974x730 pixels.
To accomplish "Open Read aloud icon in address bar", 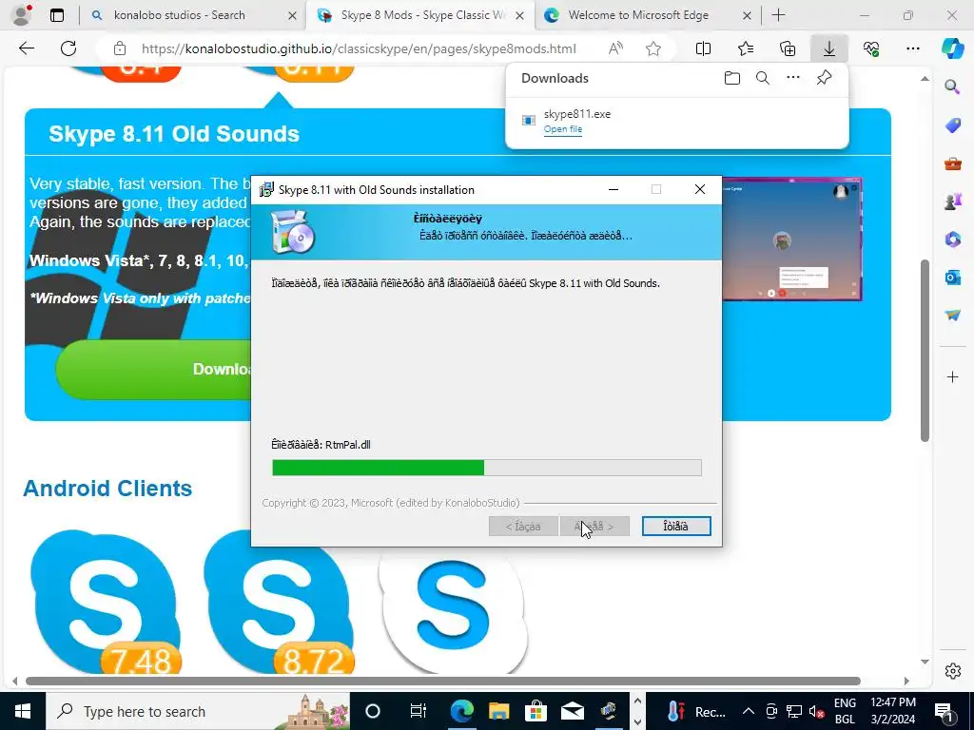I will coord(615,48).
